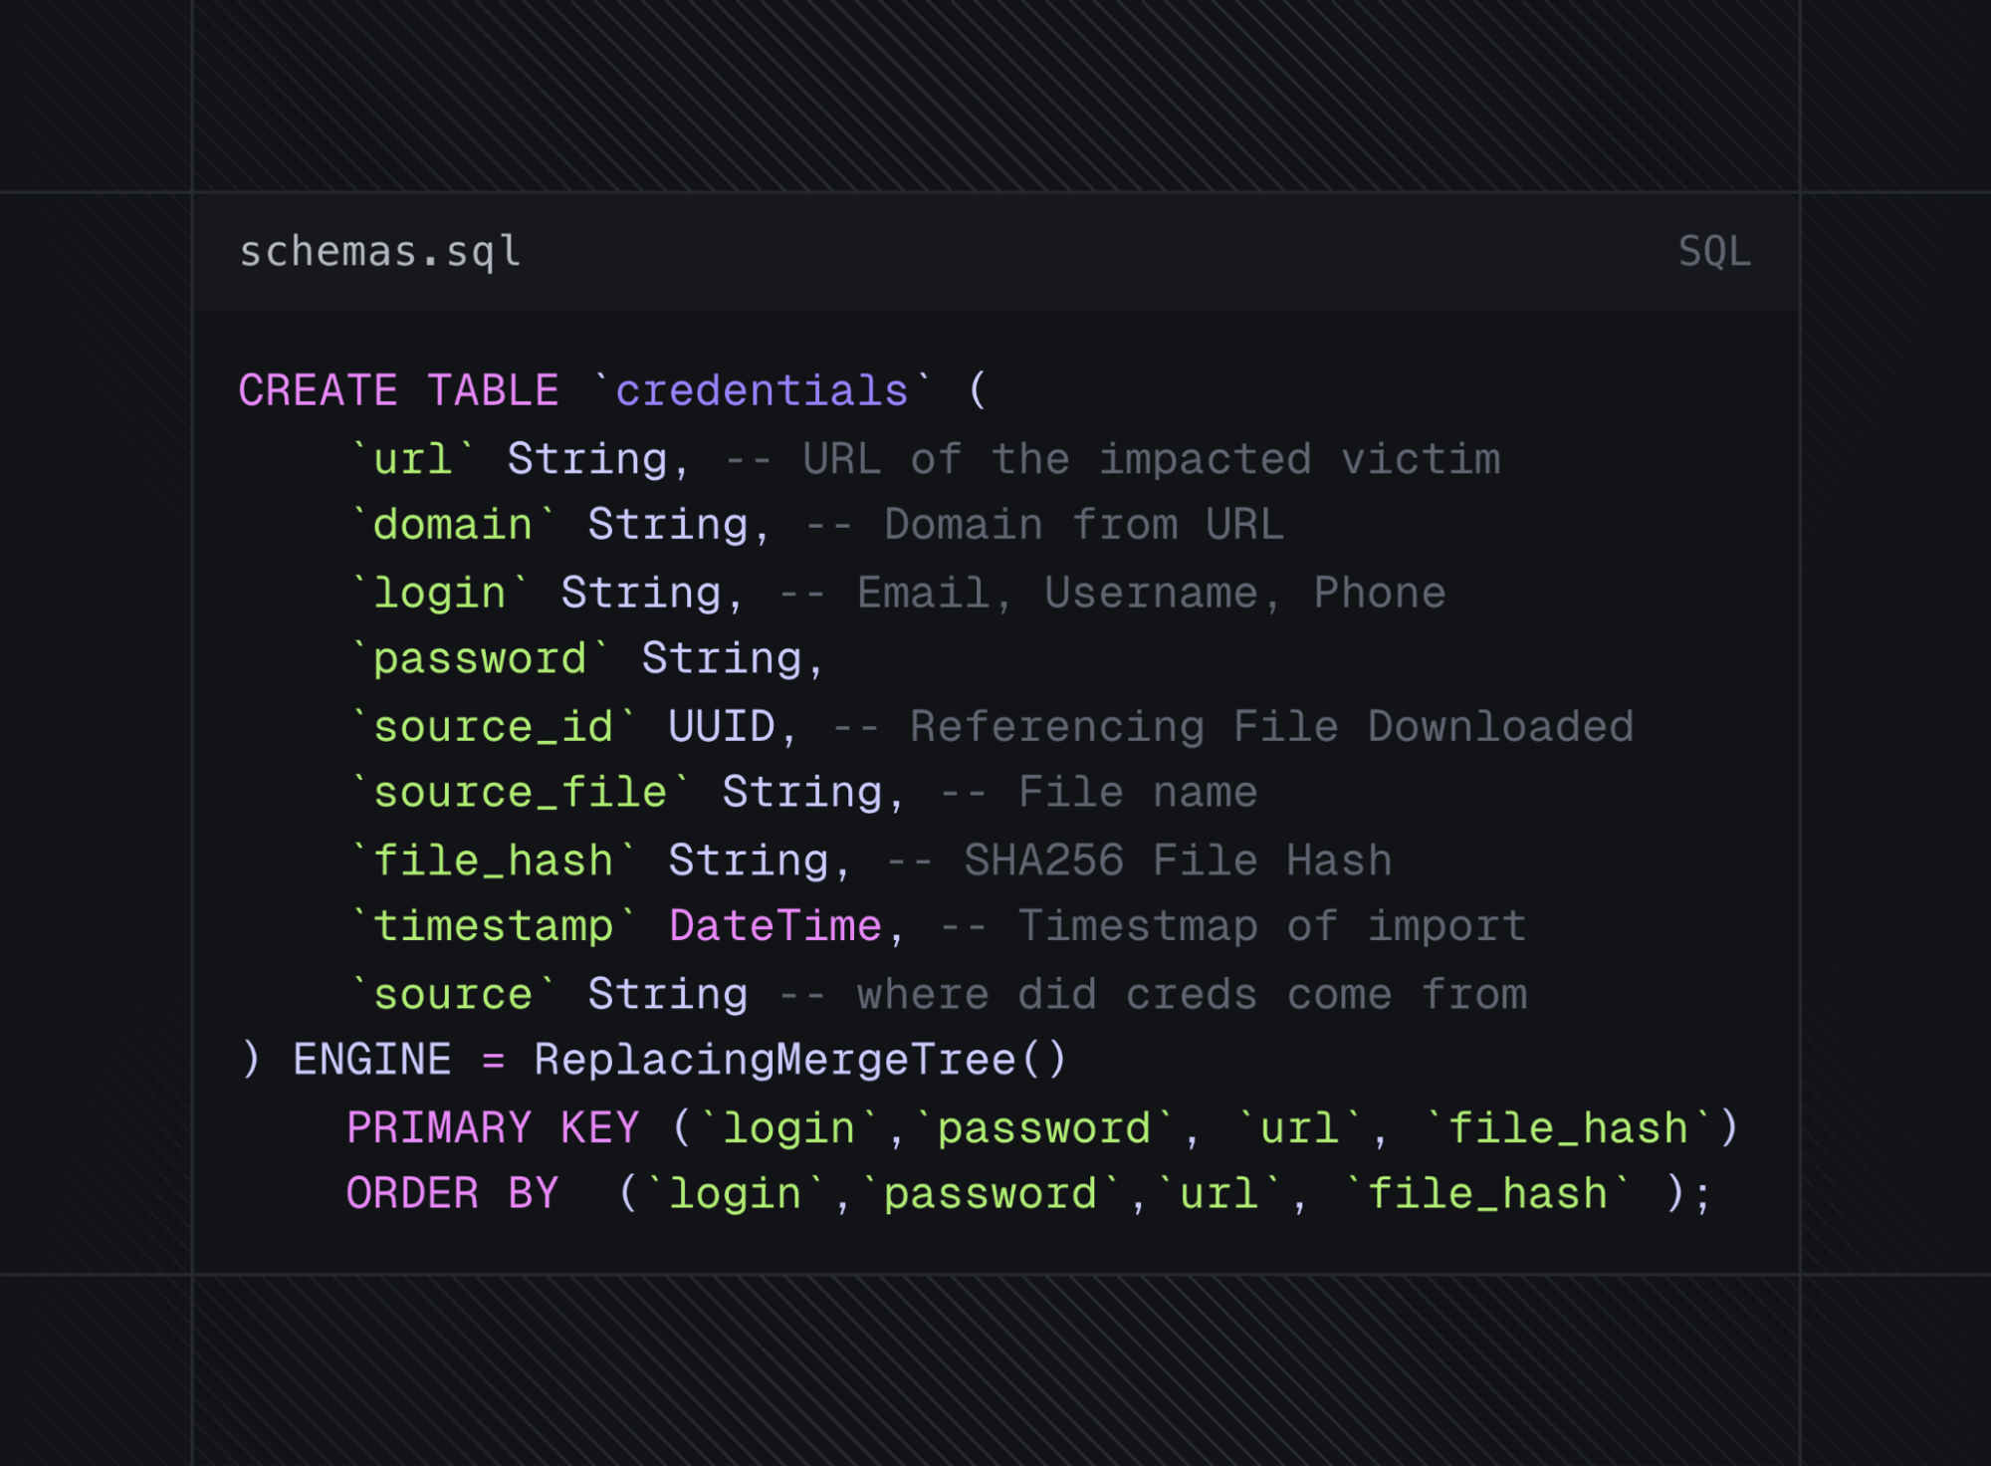The height and width of the screenshot is (1466, 1991).
Task: Click the login column name
Action: click(439, 594)
